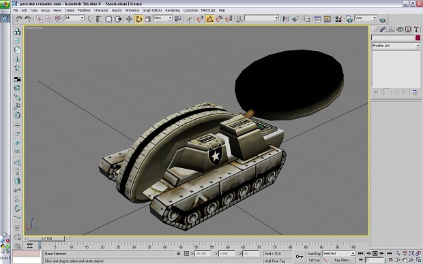The width and height of the screenshot is (423, 264).
Task: Open the Rendering menu
Action: point(173,10)
